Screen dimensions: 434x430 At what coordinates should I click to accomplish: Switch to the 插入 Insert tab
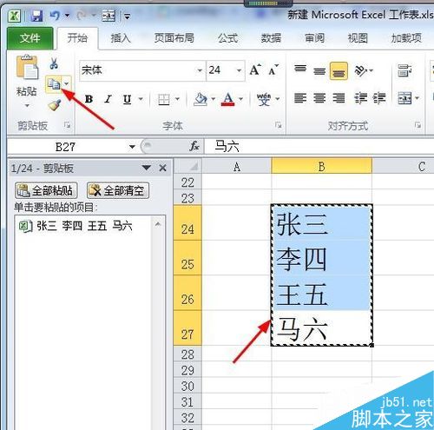coord(121,38)
